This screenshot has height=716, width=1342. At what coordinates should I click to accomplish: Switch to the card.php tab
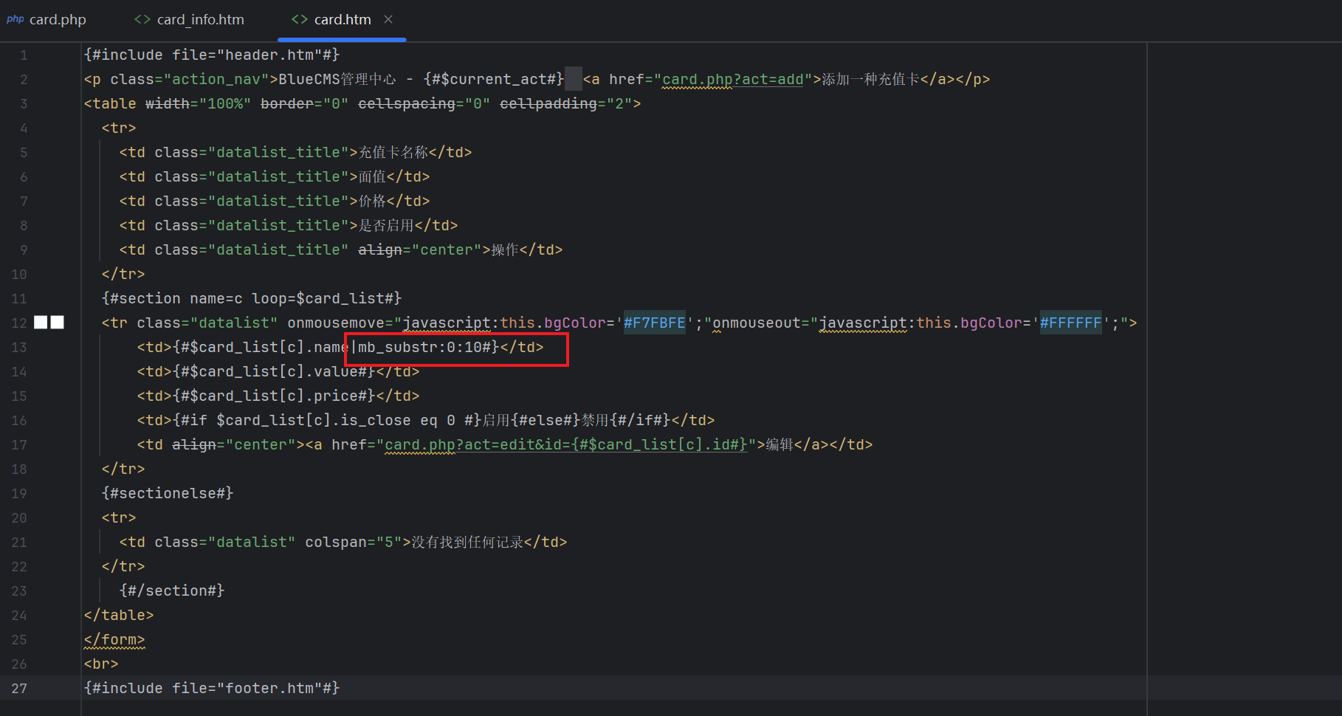pos(47,20)
